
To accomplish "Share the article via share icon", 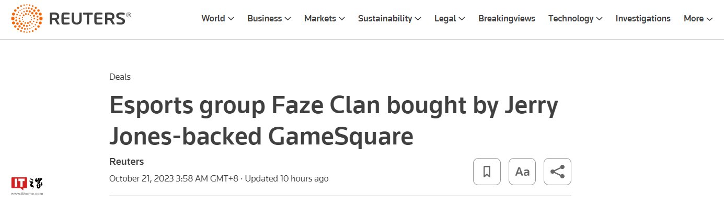I will 558,172.
